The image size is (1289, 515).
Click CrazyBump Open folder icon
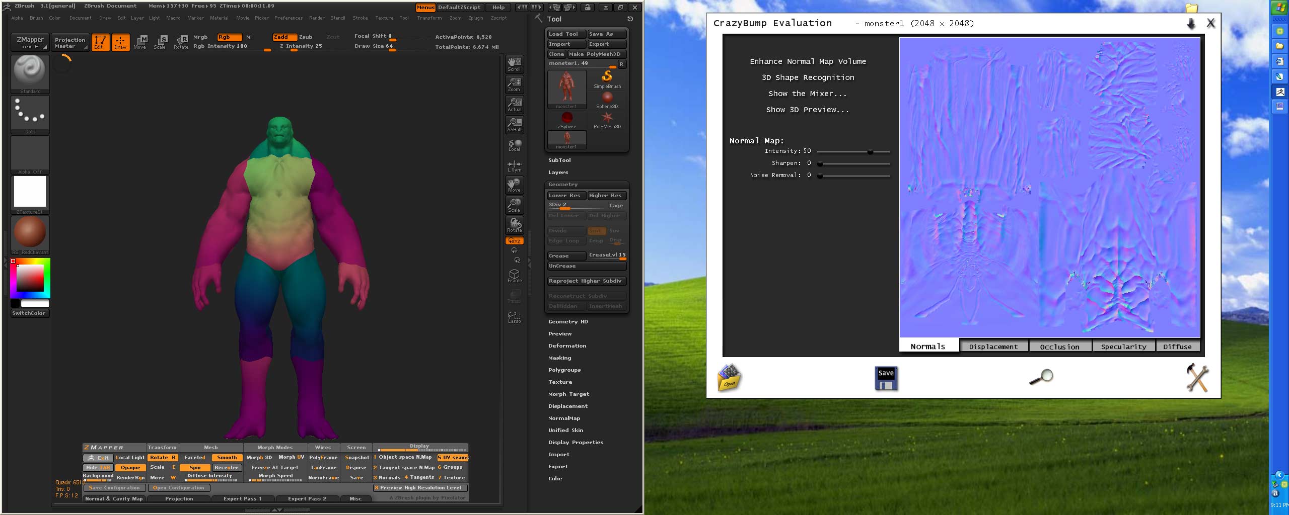[729, 378]
